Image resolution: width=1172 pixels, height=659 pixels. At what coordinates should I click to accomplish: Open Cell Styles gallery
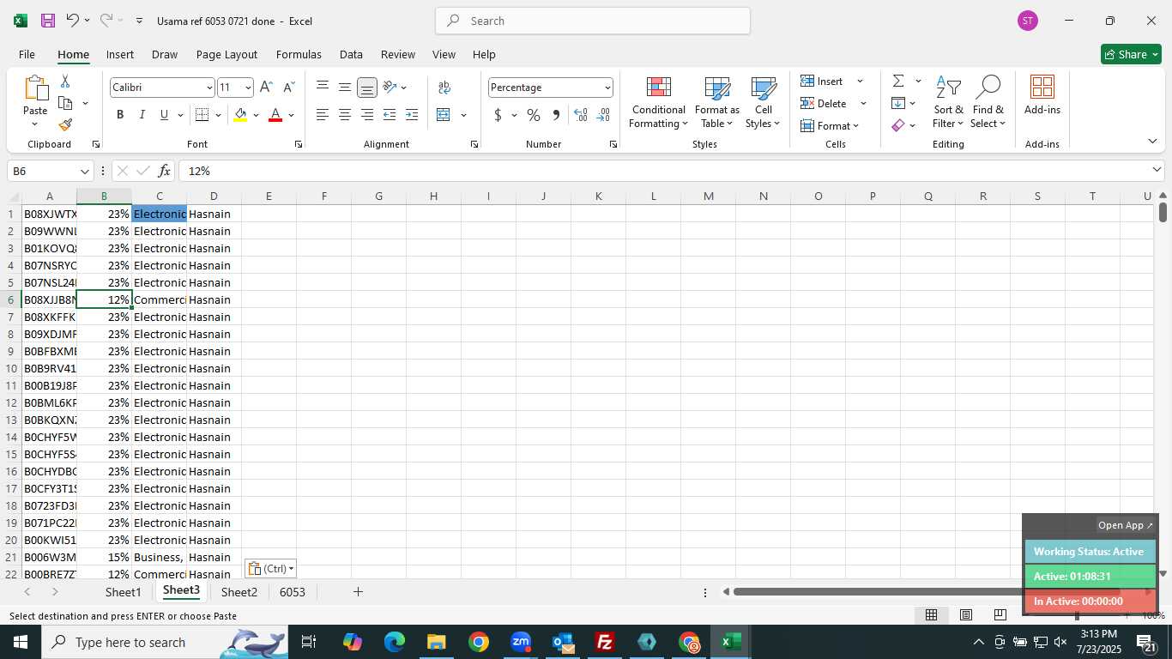click(x=764, y=103)
